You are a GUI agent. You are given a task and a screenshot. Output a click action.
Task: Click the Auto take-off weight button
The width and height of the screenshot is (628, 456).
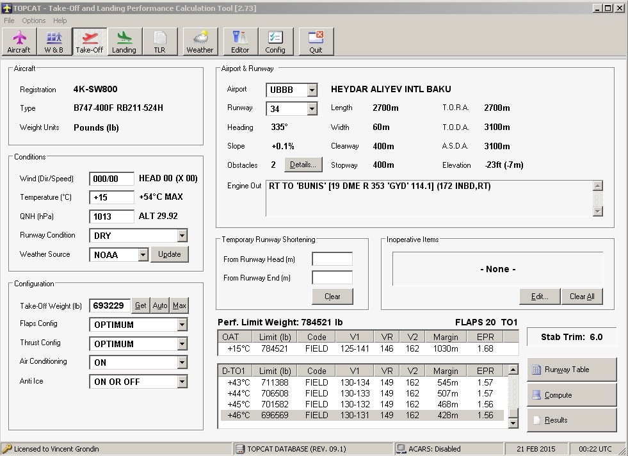[x=160, y=305]
